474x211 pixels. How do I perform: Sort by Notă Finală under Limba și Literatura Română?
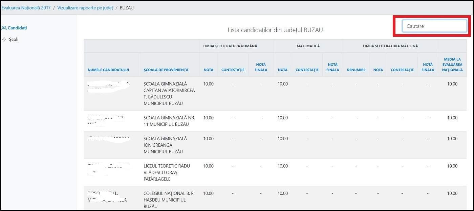click(261, 67)
